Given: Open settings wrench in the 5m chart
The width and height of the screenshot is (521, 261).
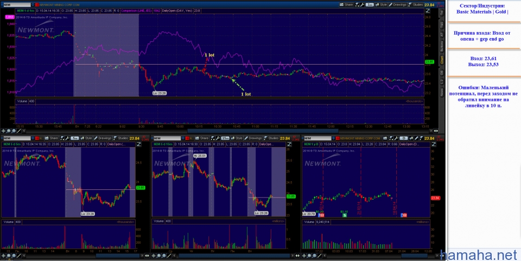Looking at the screenshot, I should 67,138.
